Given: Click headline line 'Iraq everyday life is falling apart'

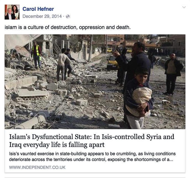Looking at the screenshot, I should coord(57,145).
